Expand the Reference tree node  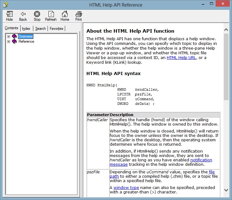pos(9,41)
